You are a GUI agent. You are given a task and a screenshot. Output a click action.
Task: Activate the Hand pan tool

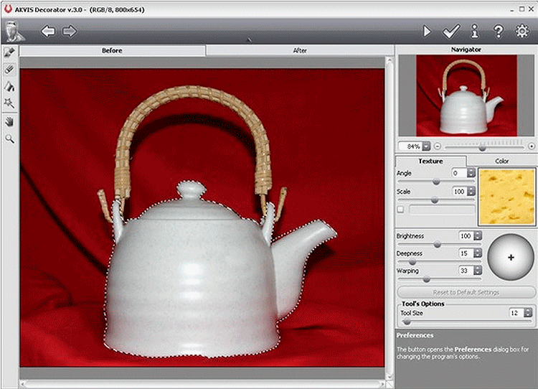(9, 121)
